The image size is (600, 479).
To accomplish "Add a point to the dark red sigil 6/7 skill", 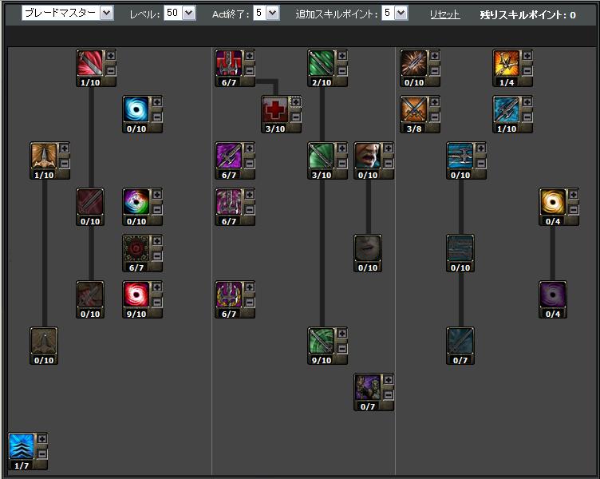I will pos(157,241).
